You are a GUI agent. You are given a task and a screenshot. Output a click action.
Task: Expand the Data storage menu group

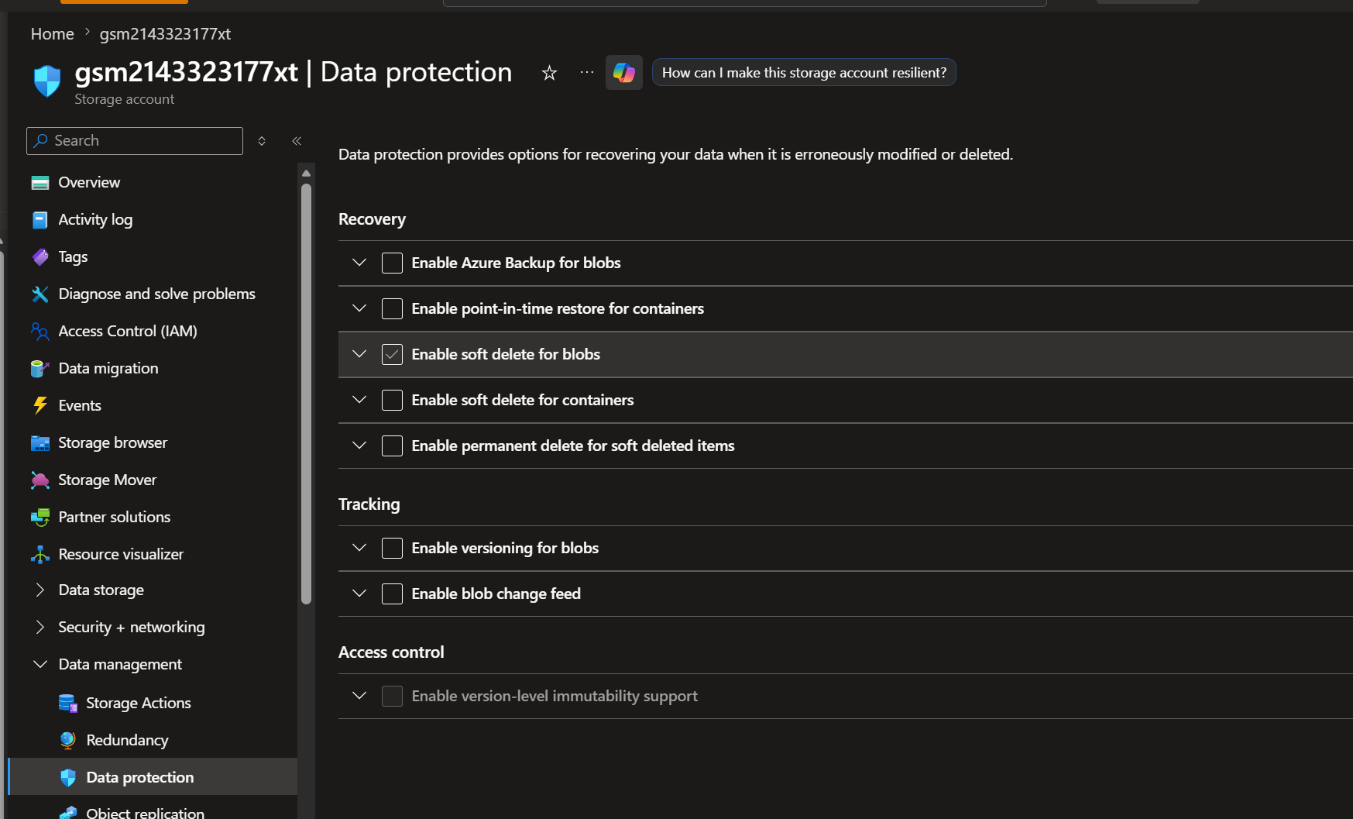pos(40,590)
